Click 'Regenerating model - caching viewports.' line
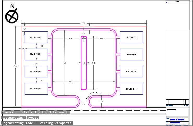The width and height of the screenshot is (193, 126). tap(38, 123)
